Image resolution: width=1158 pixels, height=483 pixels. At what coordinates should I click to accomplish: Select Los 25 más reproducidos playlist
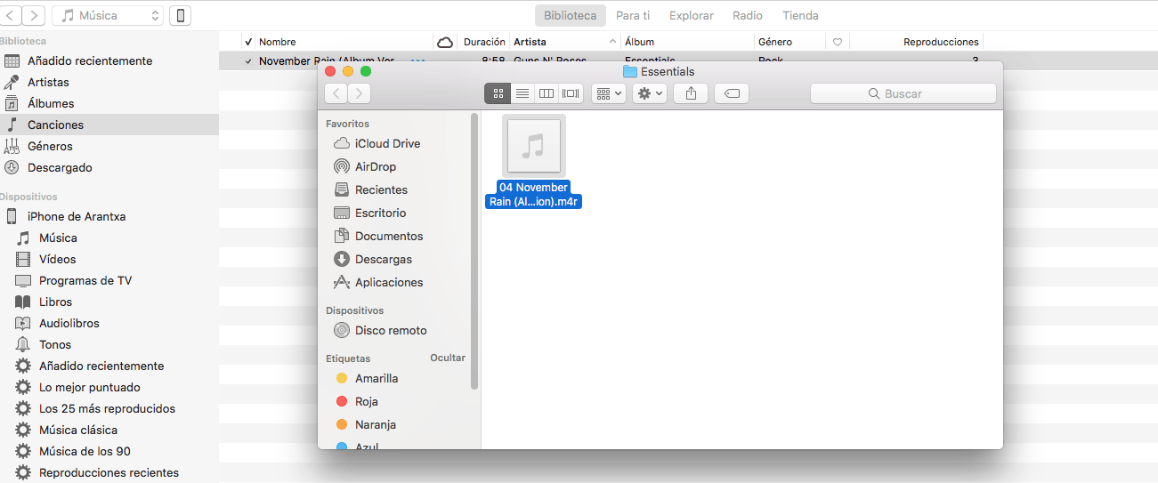click(109, 408)
